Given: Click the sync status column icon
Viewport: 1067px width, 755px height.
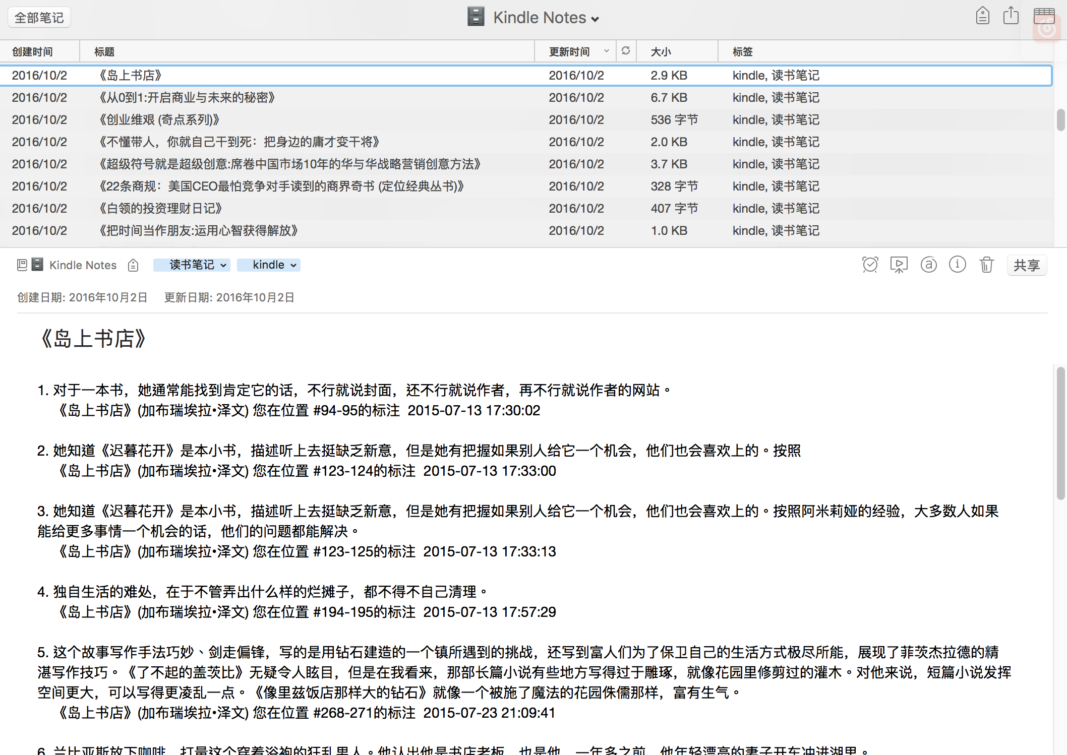Looking at the screenshot, I should coord(626,51).
